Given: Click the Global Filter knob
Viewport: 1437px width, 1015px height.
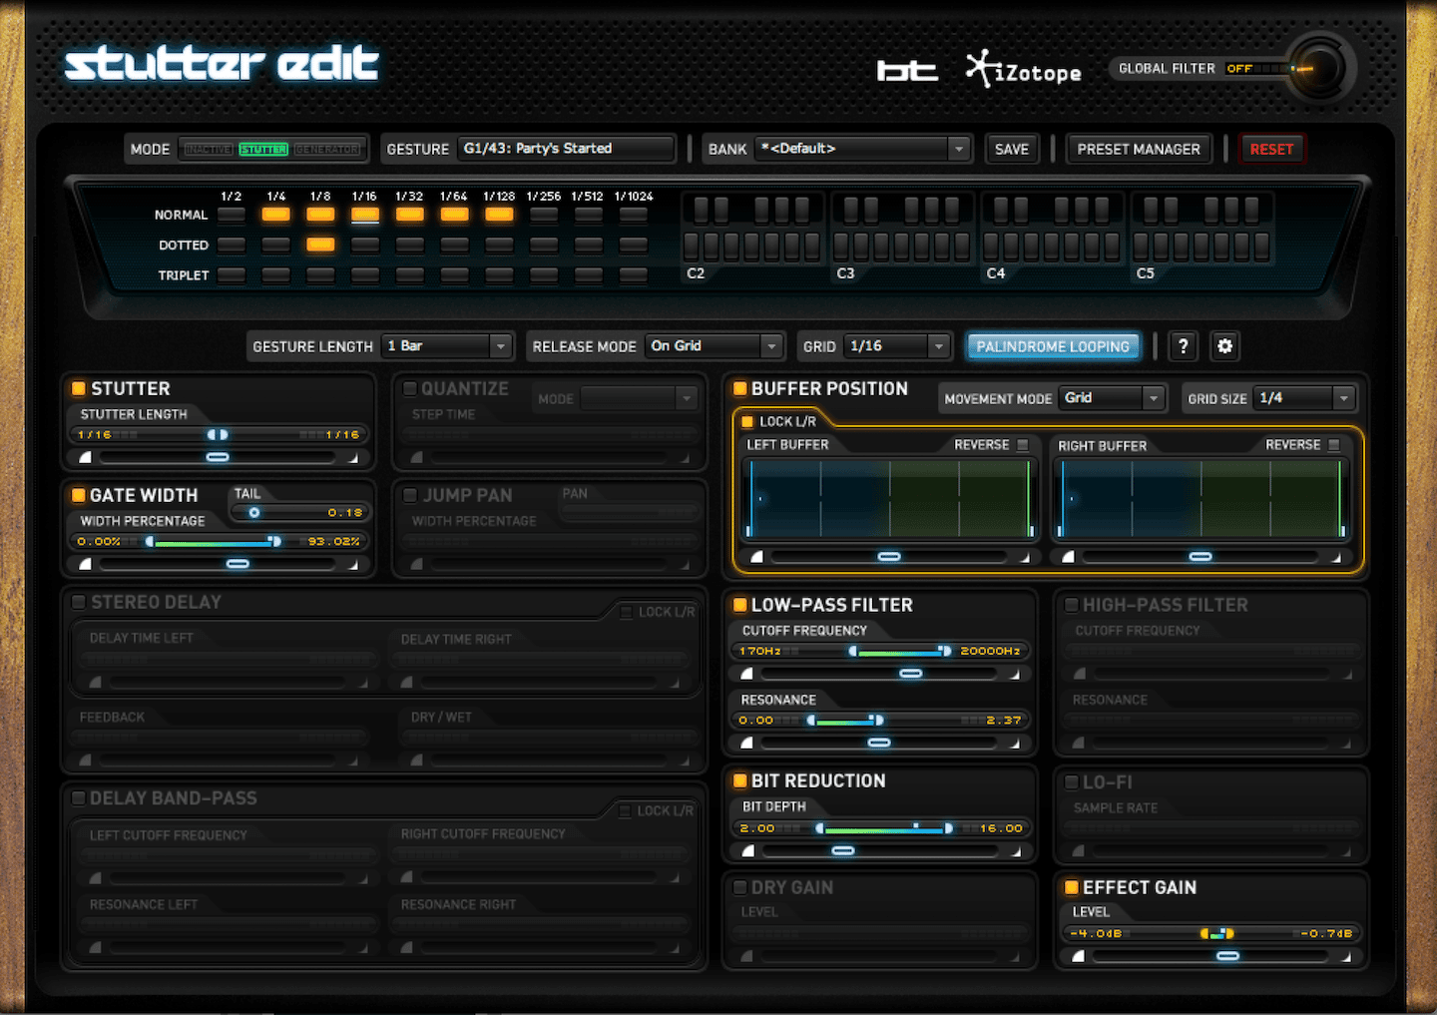Looking at the screenshot, I should click(x=1319, y=68).
